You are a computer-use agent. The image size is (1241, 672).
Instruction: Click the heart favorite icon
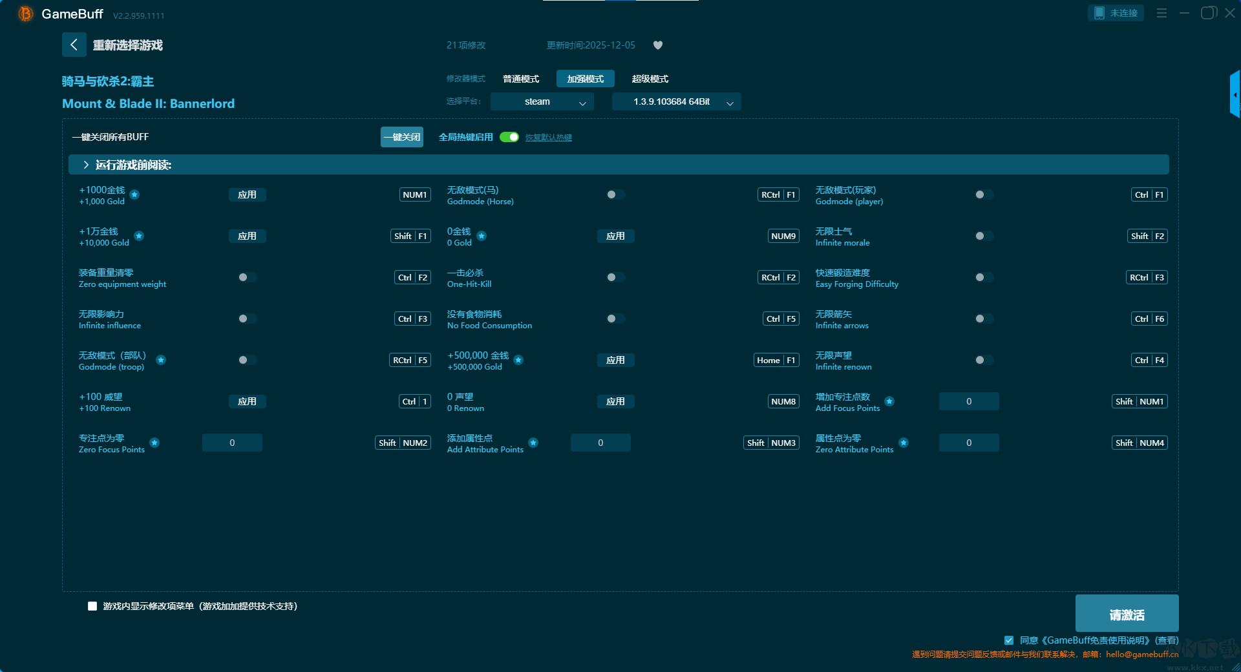(x=658, y=45)
